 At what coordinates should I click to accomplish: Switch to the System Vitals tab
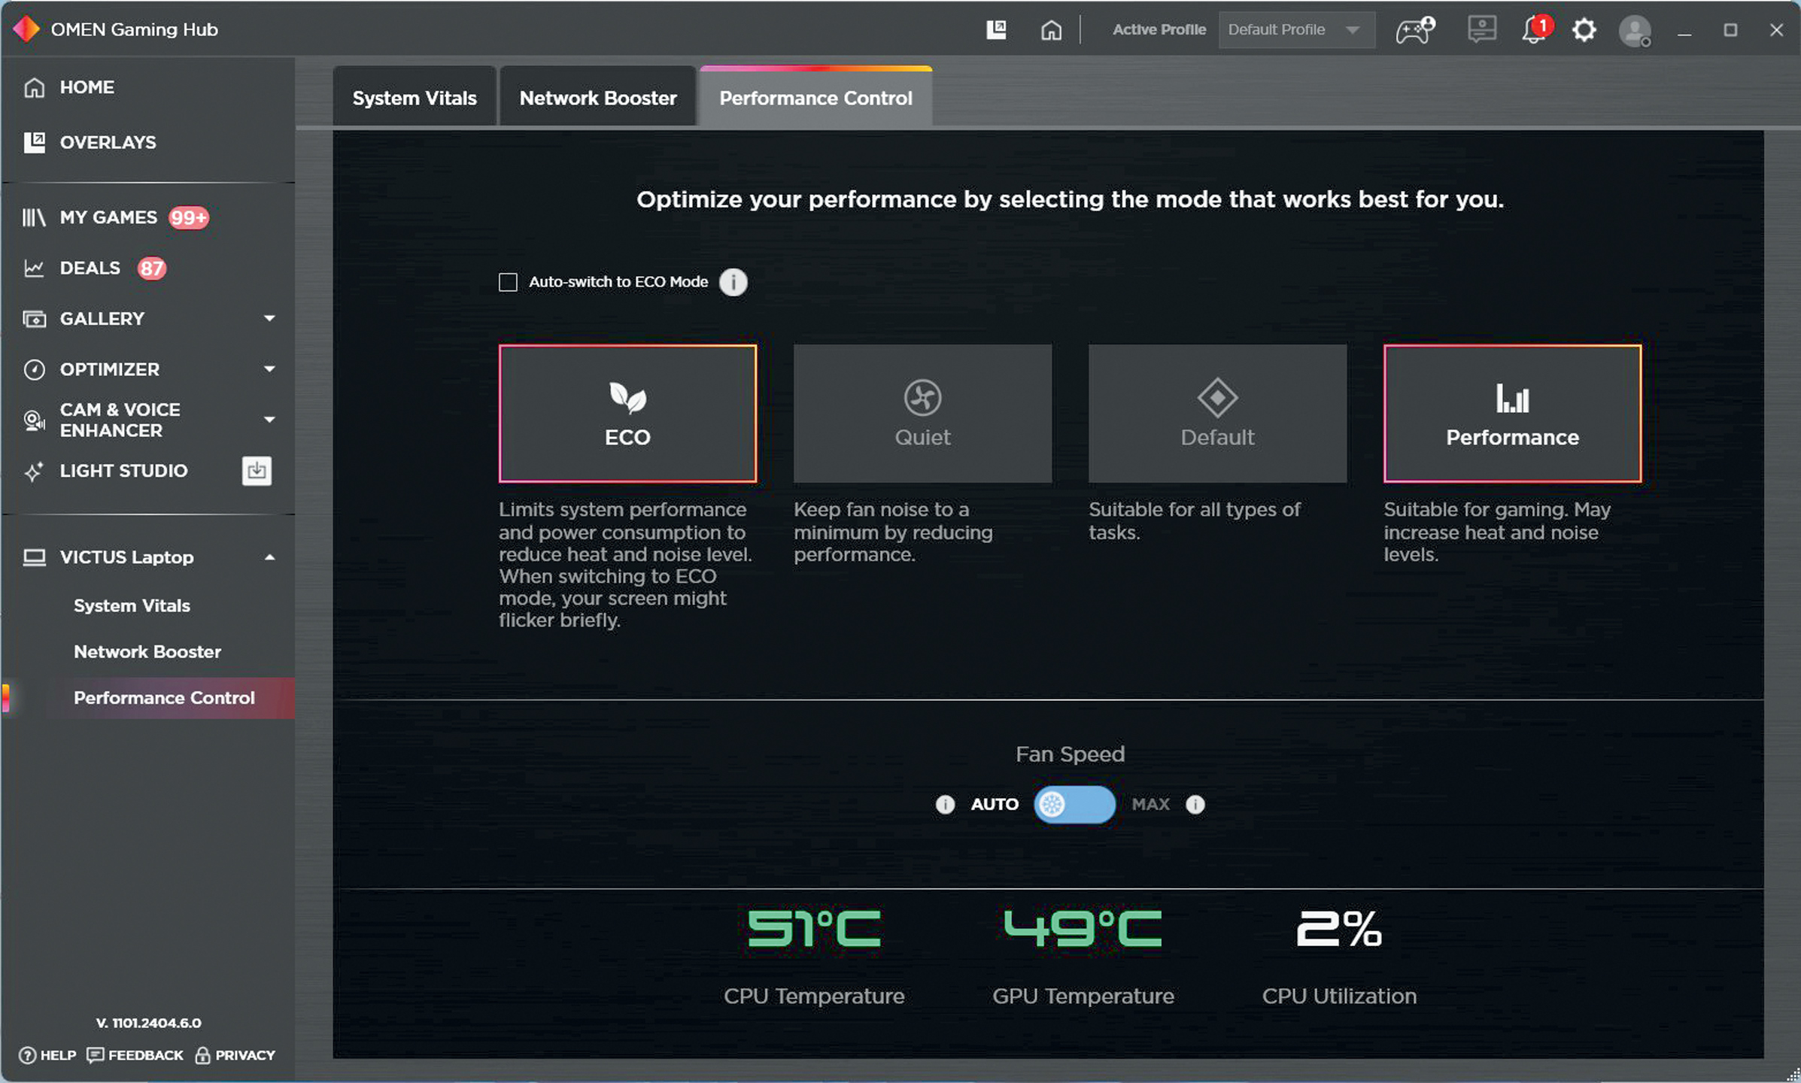[415, 98]
